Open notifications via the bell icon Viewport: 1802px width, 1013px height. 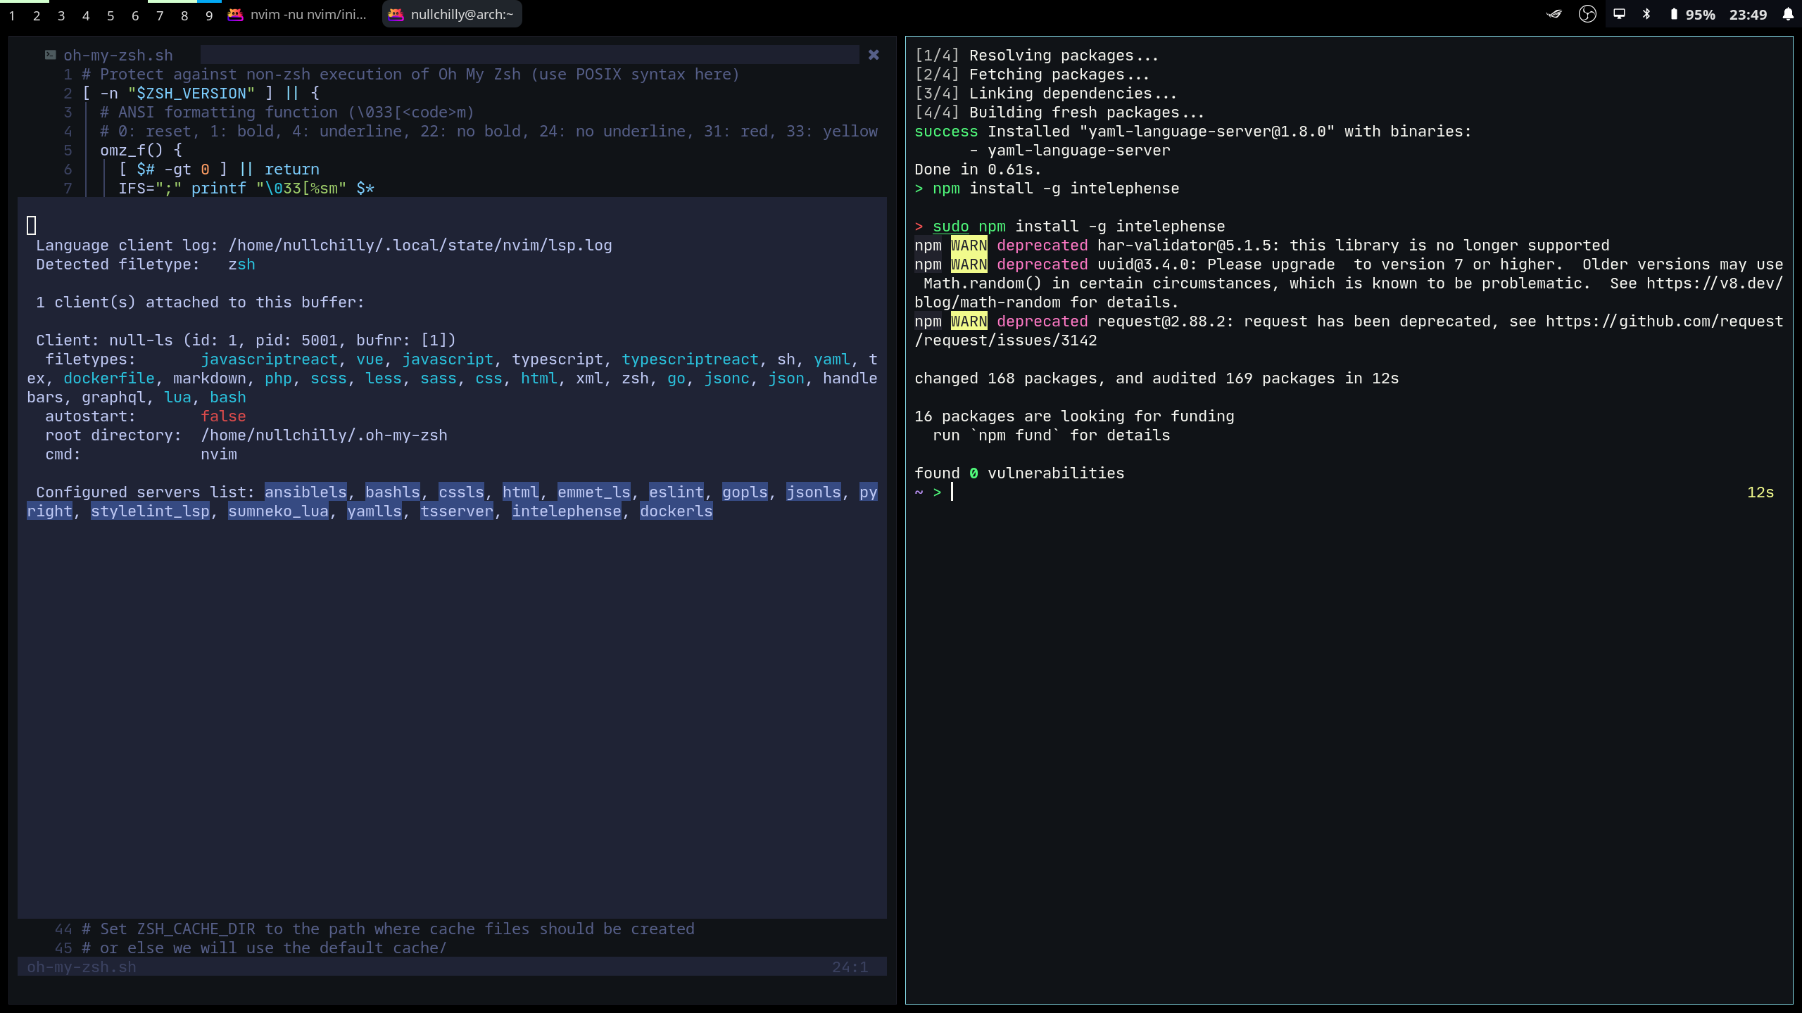point(1789,14)
